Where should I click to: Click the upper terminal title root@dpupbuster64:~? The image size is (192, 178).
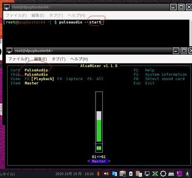(31, 7)
